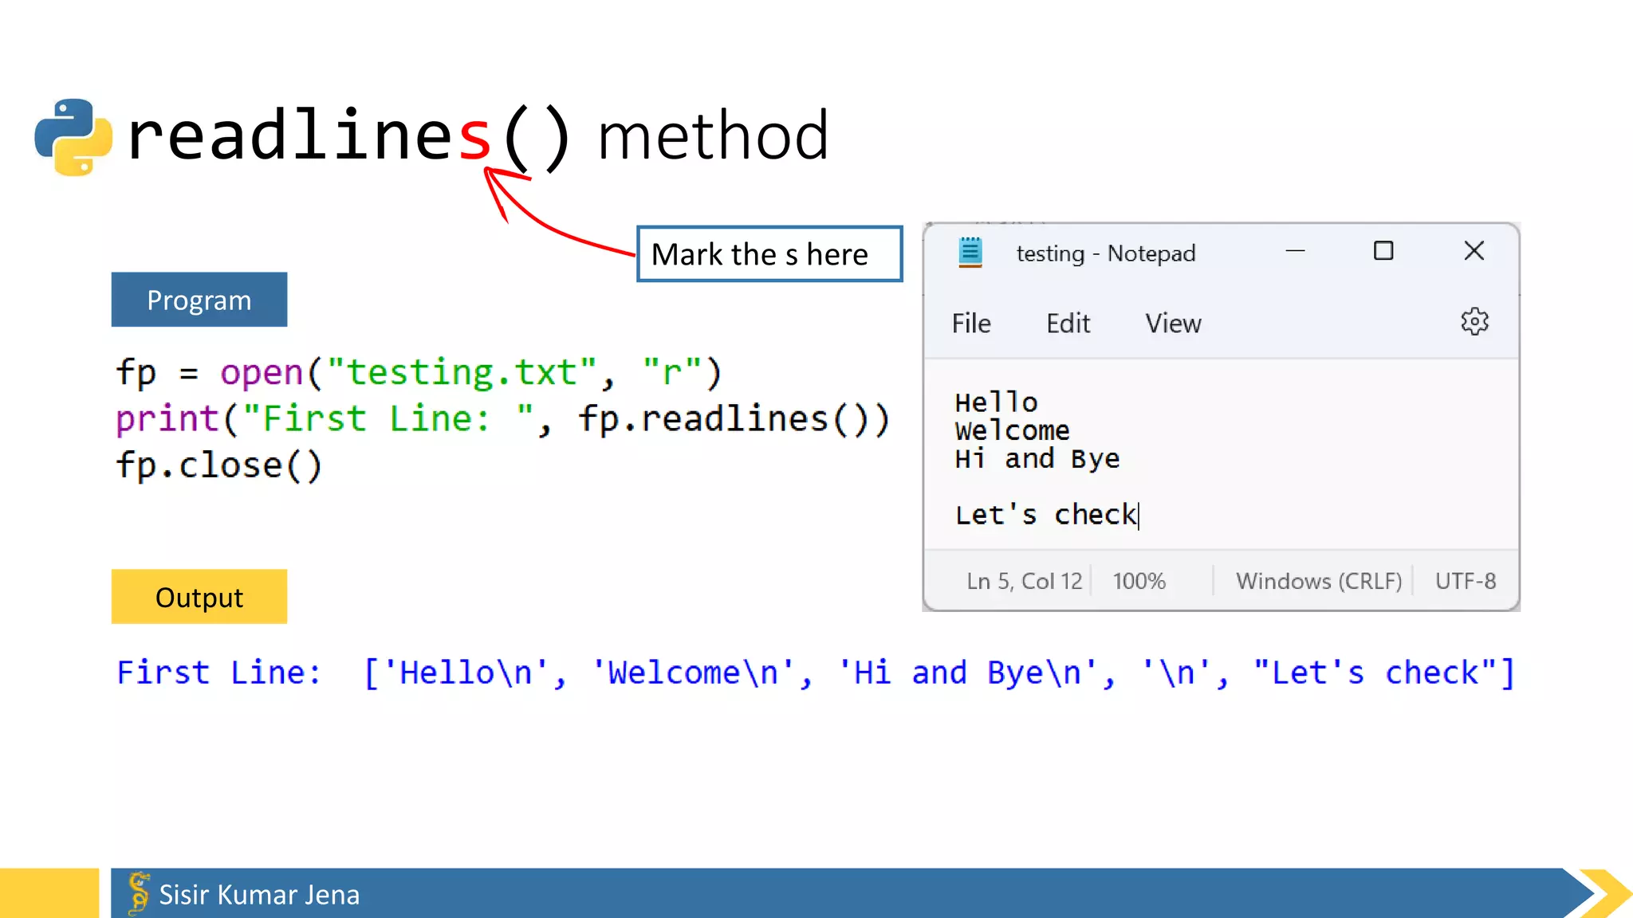Click the 'Hello' line in Notepad

coord(997,402)
